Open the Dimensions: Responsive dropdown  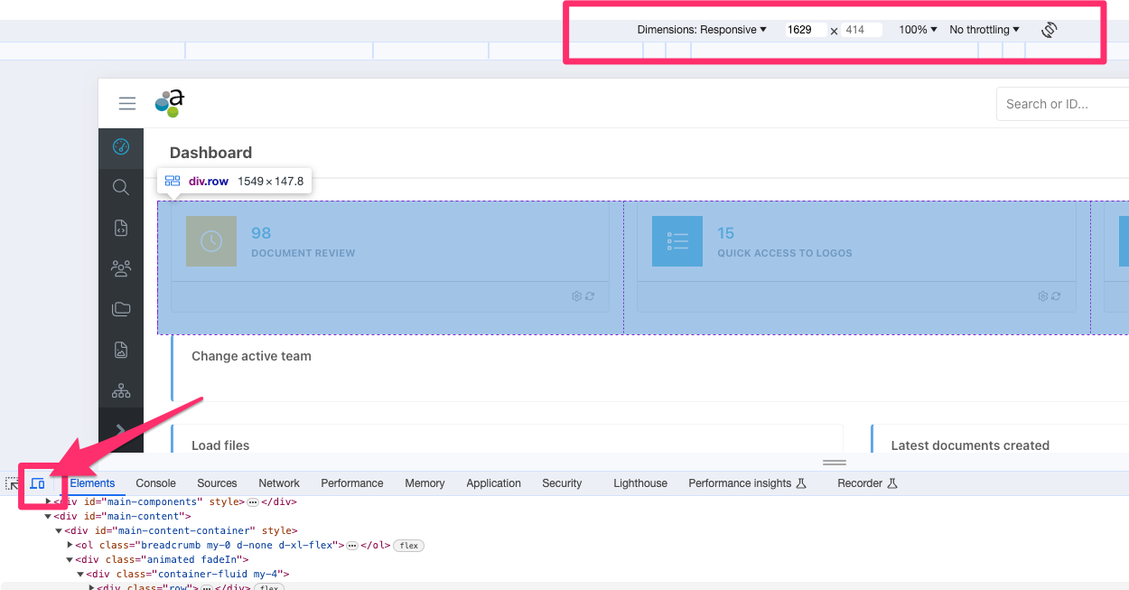pyautogui.click(x=702, y=30)
